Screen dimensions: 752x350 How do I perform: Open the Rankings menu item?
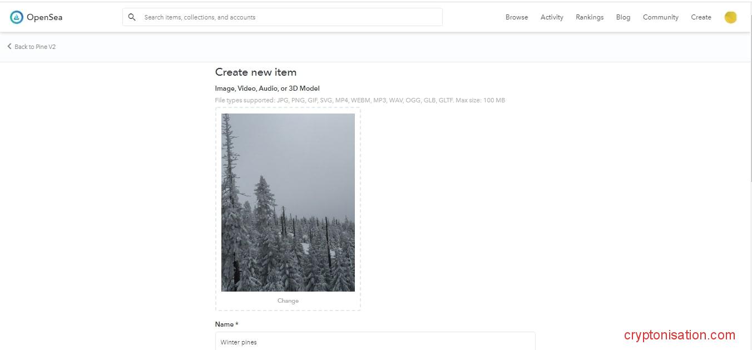point(590,17)
